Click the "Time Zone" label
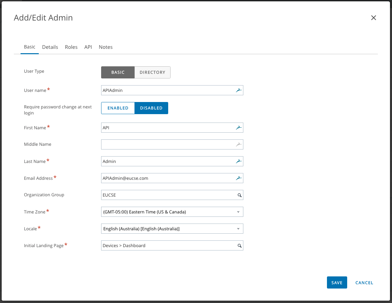Viewport: 392px width, 303px height. (34, 212)
